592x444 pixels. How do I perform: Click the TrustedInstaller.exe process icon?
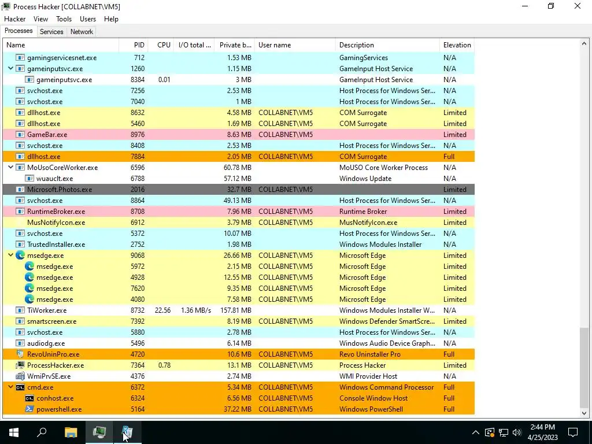coord(20,245)
